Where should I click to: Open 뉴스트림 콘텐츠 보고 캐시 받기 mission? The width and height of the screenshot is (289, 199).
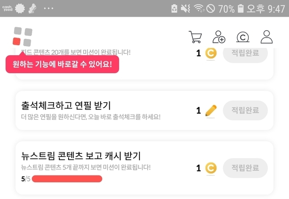(81, 156)
